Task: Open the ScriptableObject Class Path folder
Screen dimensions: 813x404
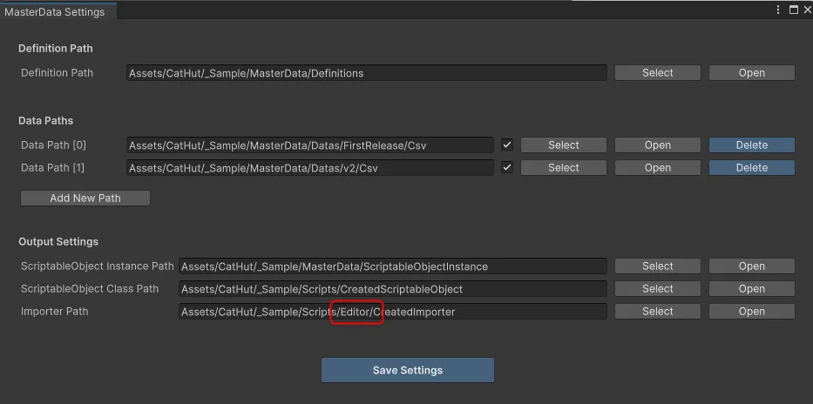Action: pos(751,288)
